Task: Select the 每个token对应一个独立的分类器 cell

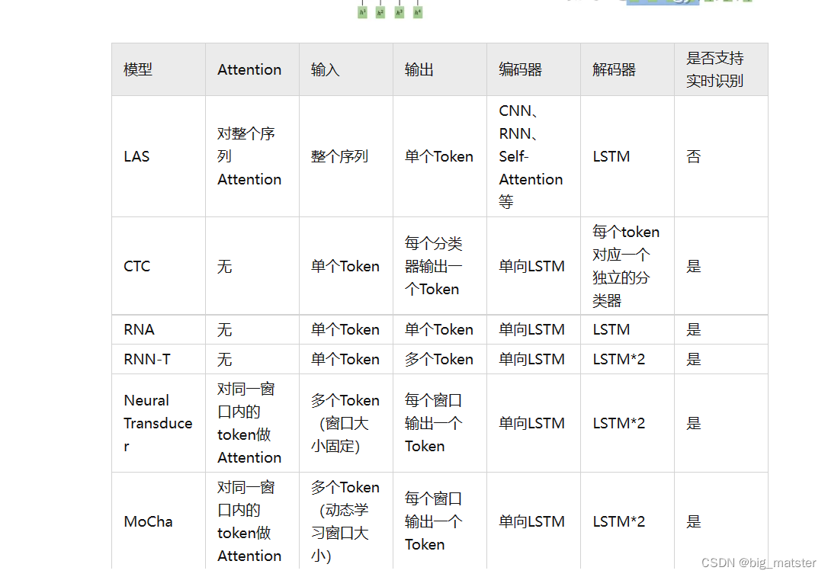Action: (627, 266)
